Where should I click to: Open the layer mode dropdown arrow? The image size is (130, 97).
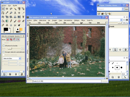pos(121,20)
